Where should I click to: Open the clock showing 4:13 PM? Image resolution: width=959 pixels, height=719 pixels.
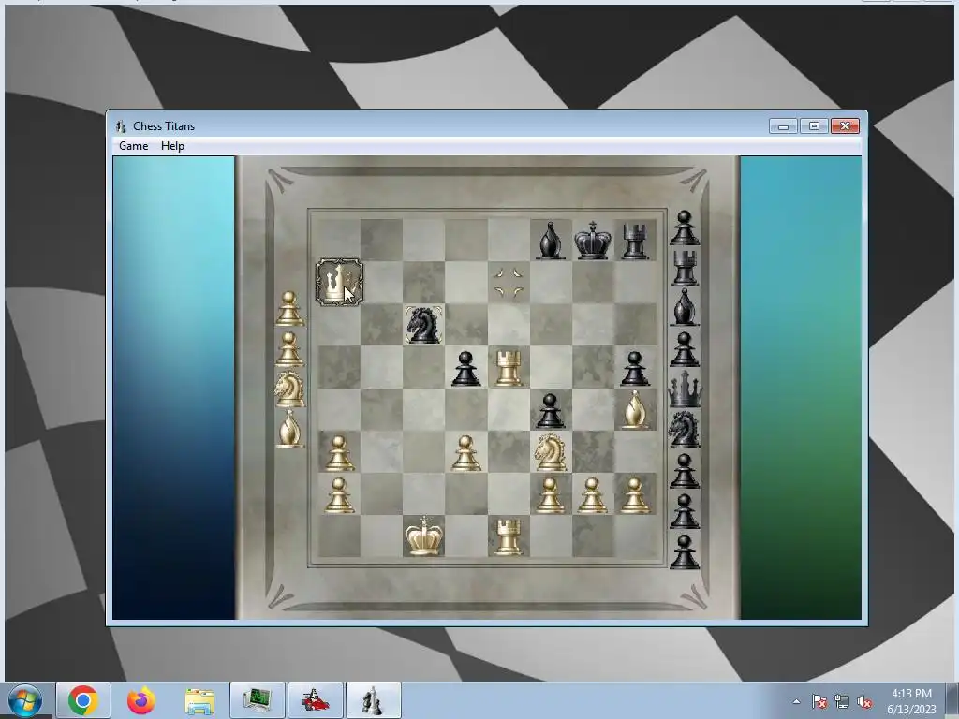(x=911, y=701)
